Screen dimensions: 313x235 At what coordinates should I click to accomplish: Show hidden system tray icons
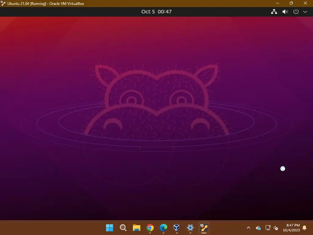249,228
